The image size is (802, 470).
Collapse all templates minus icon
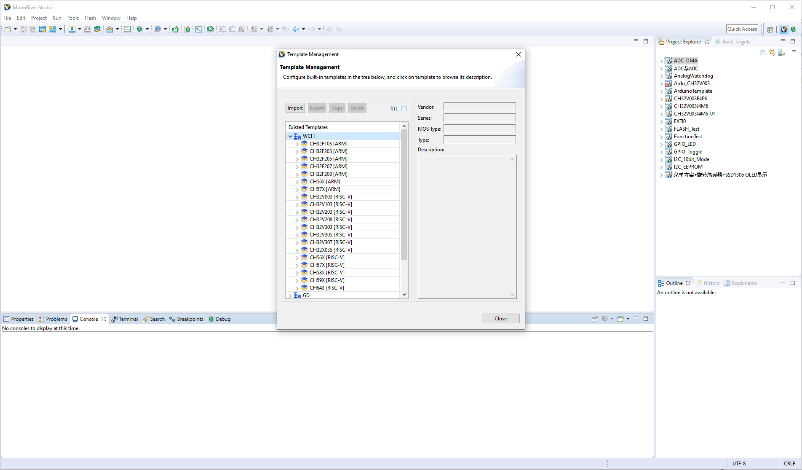404,109
